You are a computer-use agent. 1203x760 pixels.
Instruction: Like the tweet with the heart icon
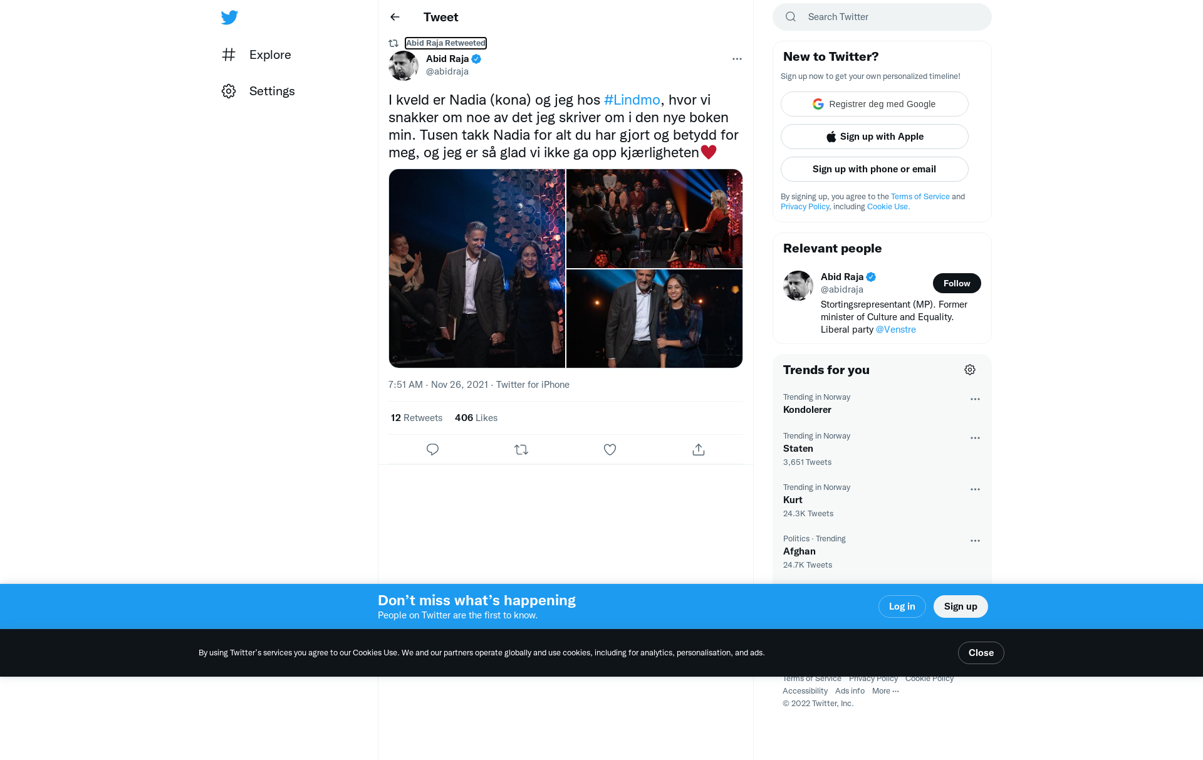coord(610,449)
